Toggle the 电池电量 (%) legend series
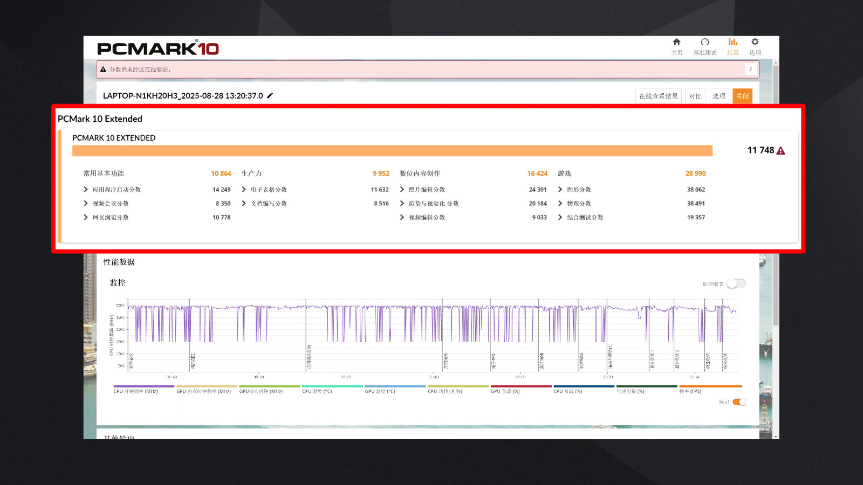This screenshot has width=863, height=485. coord(647,390)
